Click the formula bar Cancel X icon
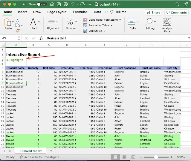Screen dimensions: 191x161 tap(26, 38)
